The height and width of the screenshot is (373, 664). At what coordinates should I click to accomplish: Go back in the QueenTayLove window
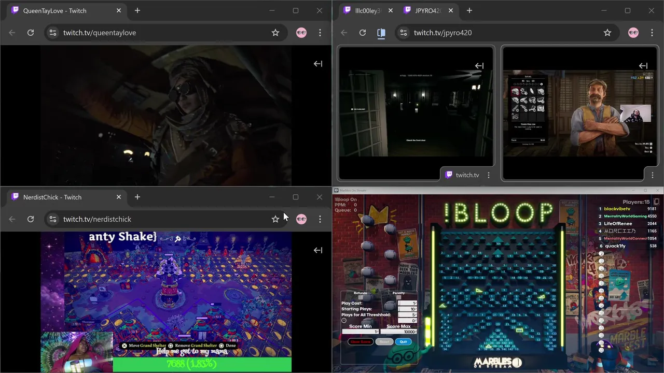tap(12, 33)
